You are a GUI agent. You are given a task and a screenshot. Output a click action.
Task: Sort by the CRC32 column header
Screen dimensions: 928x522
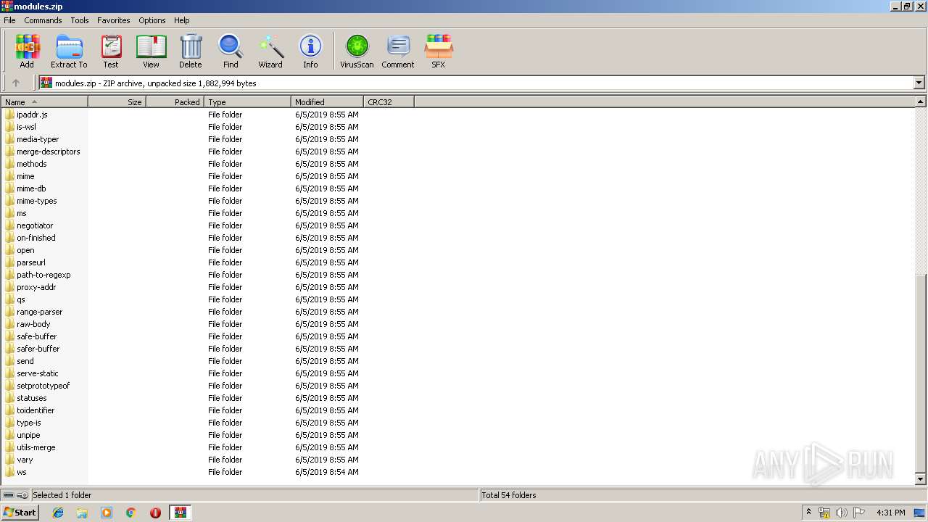point(389,102)
